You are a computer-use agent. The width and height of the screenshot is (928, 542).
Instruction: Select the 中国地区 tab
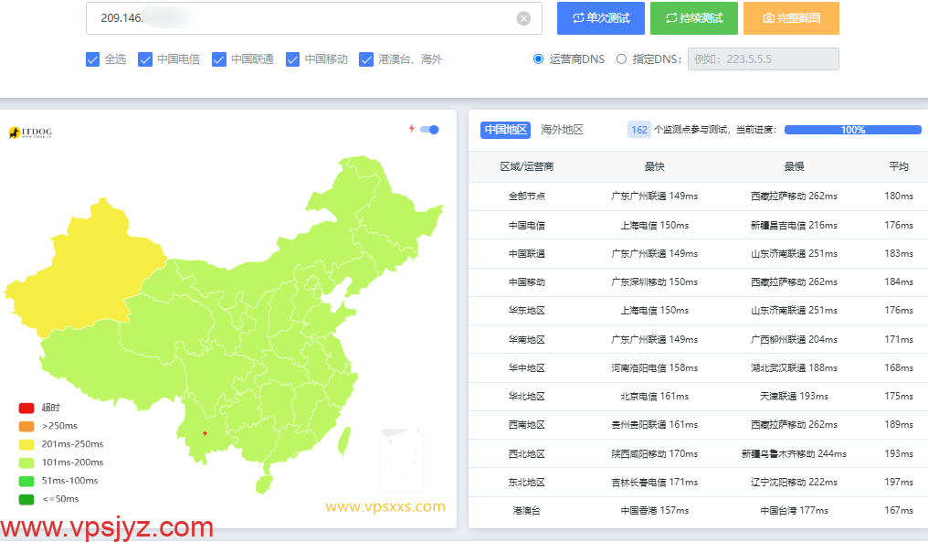coord(505,130)
